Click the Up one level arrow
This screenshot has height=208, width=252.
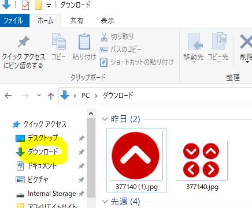pos(51,96)
